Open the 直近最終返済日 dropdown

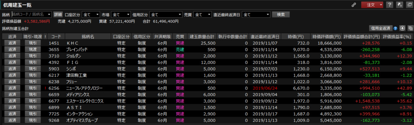[256, 14]
